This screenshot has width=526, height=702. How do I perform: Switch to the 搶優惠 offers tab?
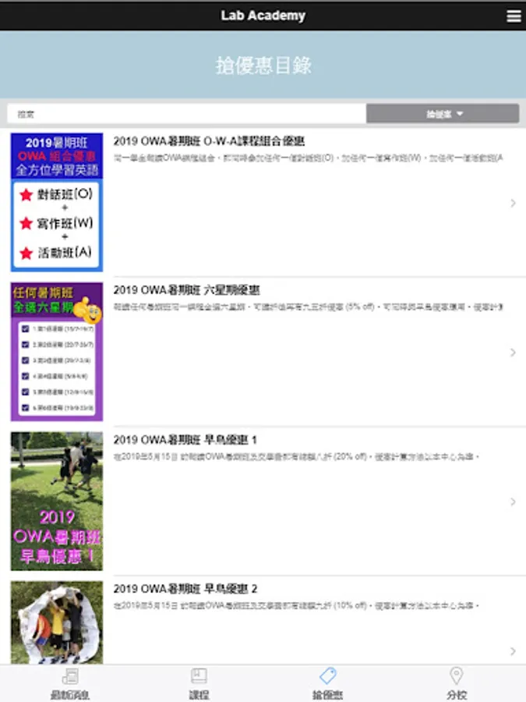[327, 683]
